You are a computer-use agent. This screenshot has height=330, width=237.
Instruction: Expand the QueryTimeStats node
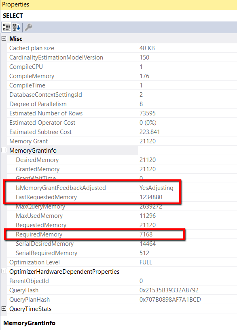pyautogui.click(x=4, y=309)
